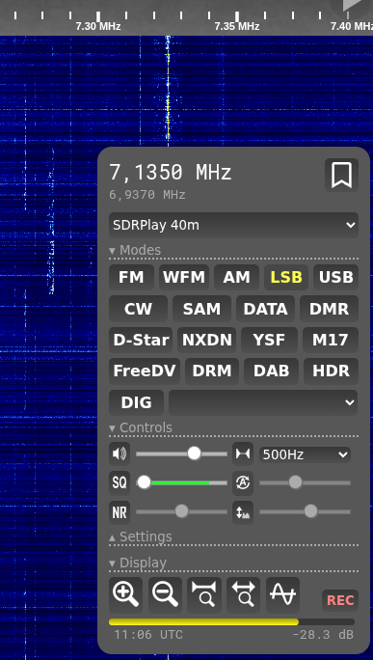Toggle the spectrum display waveform icon
373x660 pixels.
pyautogui.click(x=283, y=594)
